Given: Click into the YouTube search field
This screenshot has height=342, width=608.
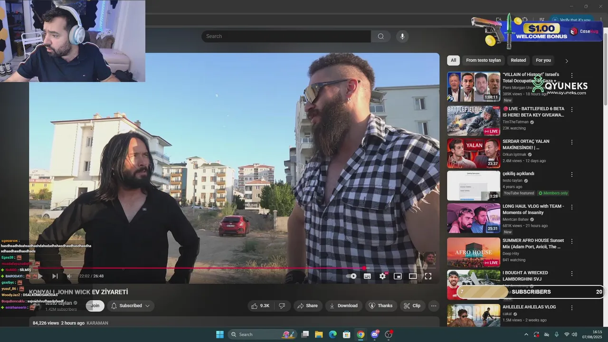Looking at the screenshot, I should [x=286, y=36].
